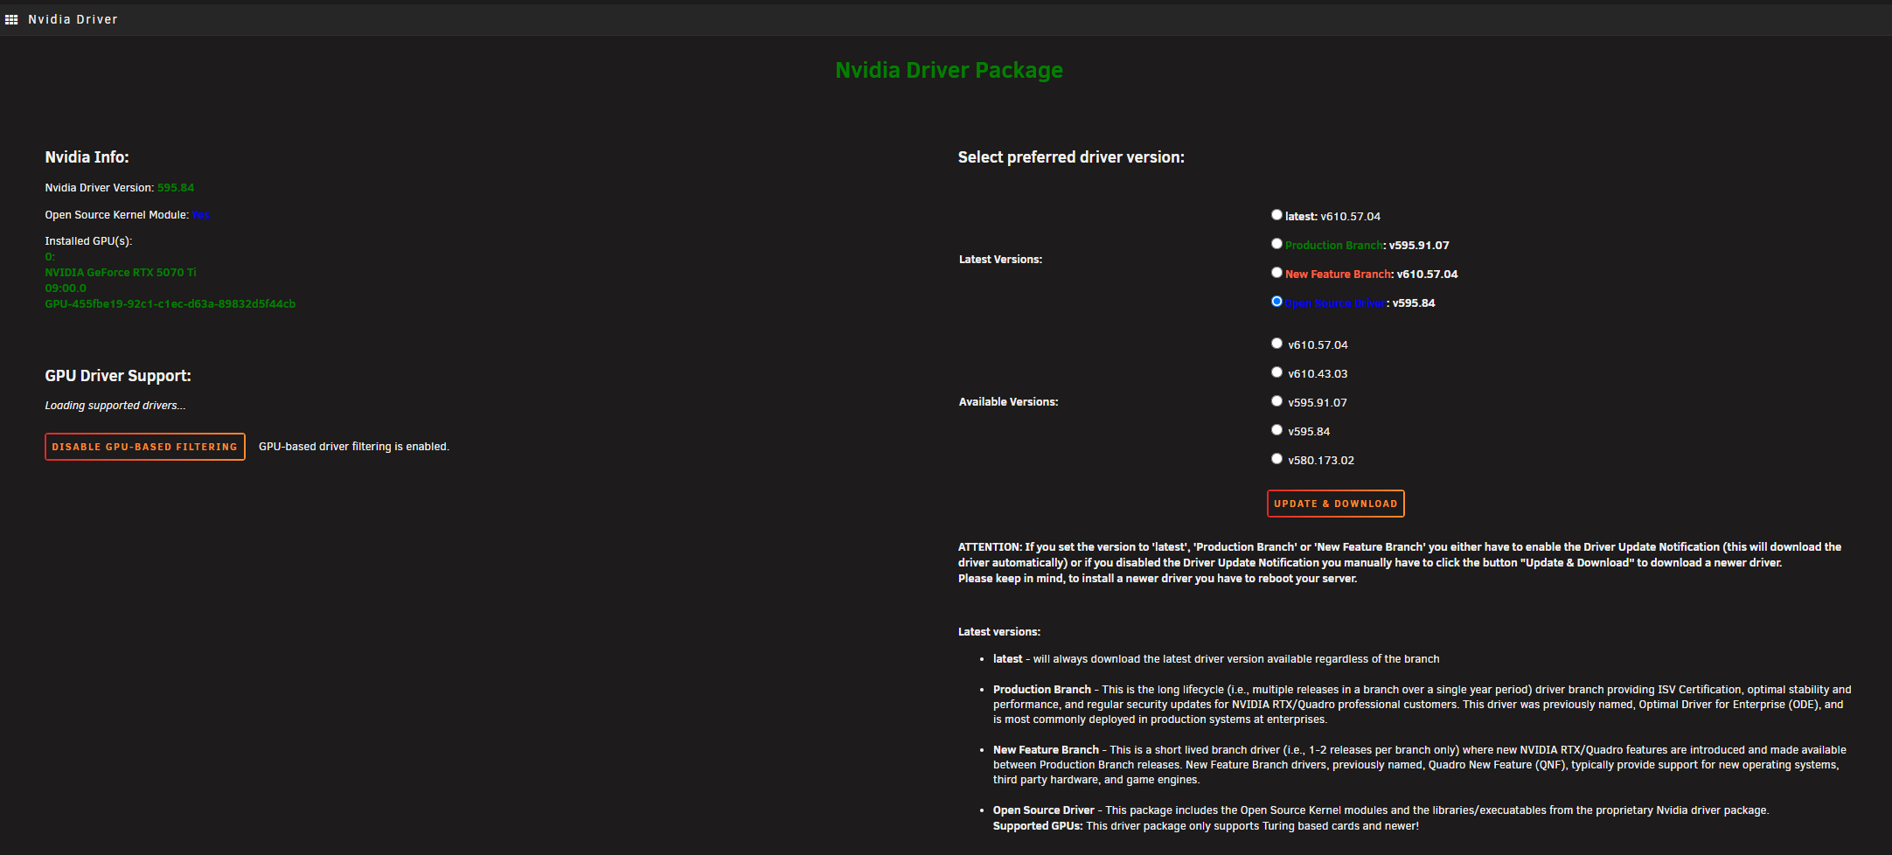Select the Open Source Driver v595.84 radio
Screen dimensions: 1892x855
coord(1276,302)
